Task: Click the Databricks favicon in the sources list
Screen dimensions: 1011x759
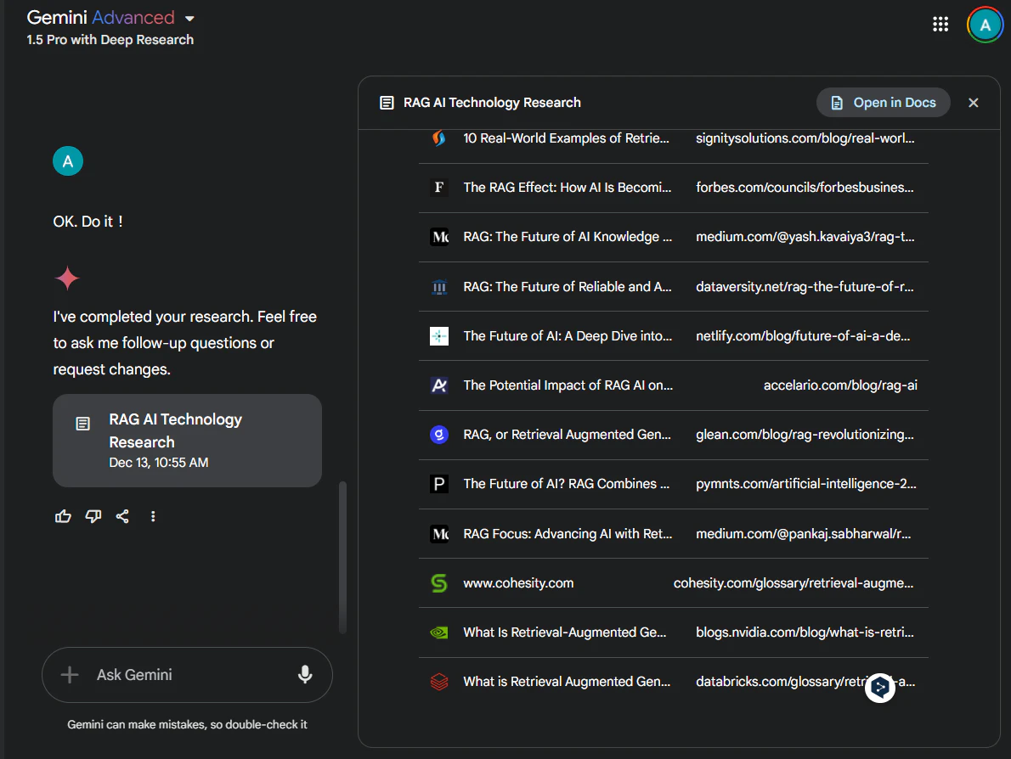Action: 439,682
